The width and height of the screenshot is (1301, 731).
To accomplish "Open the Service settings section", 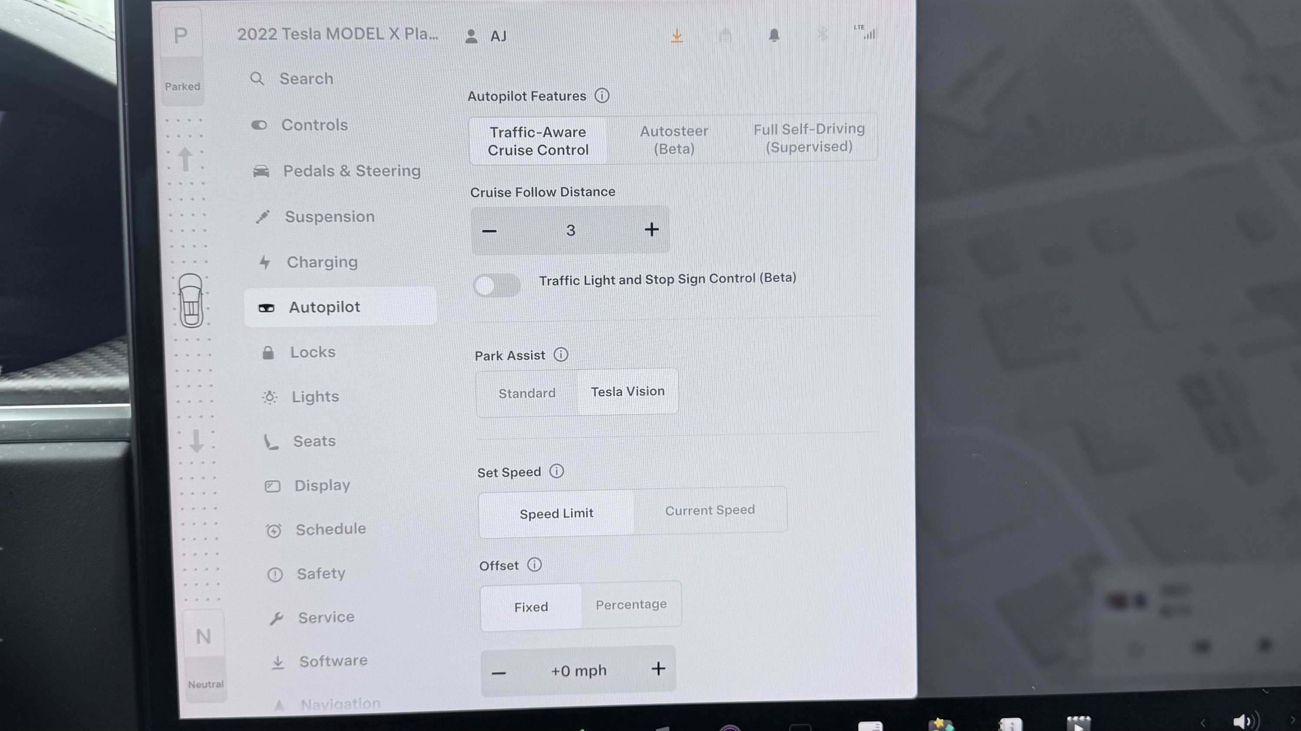I will pos(326,617).
